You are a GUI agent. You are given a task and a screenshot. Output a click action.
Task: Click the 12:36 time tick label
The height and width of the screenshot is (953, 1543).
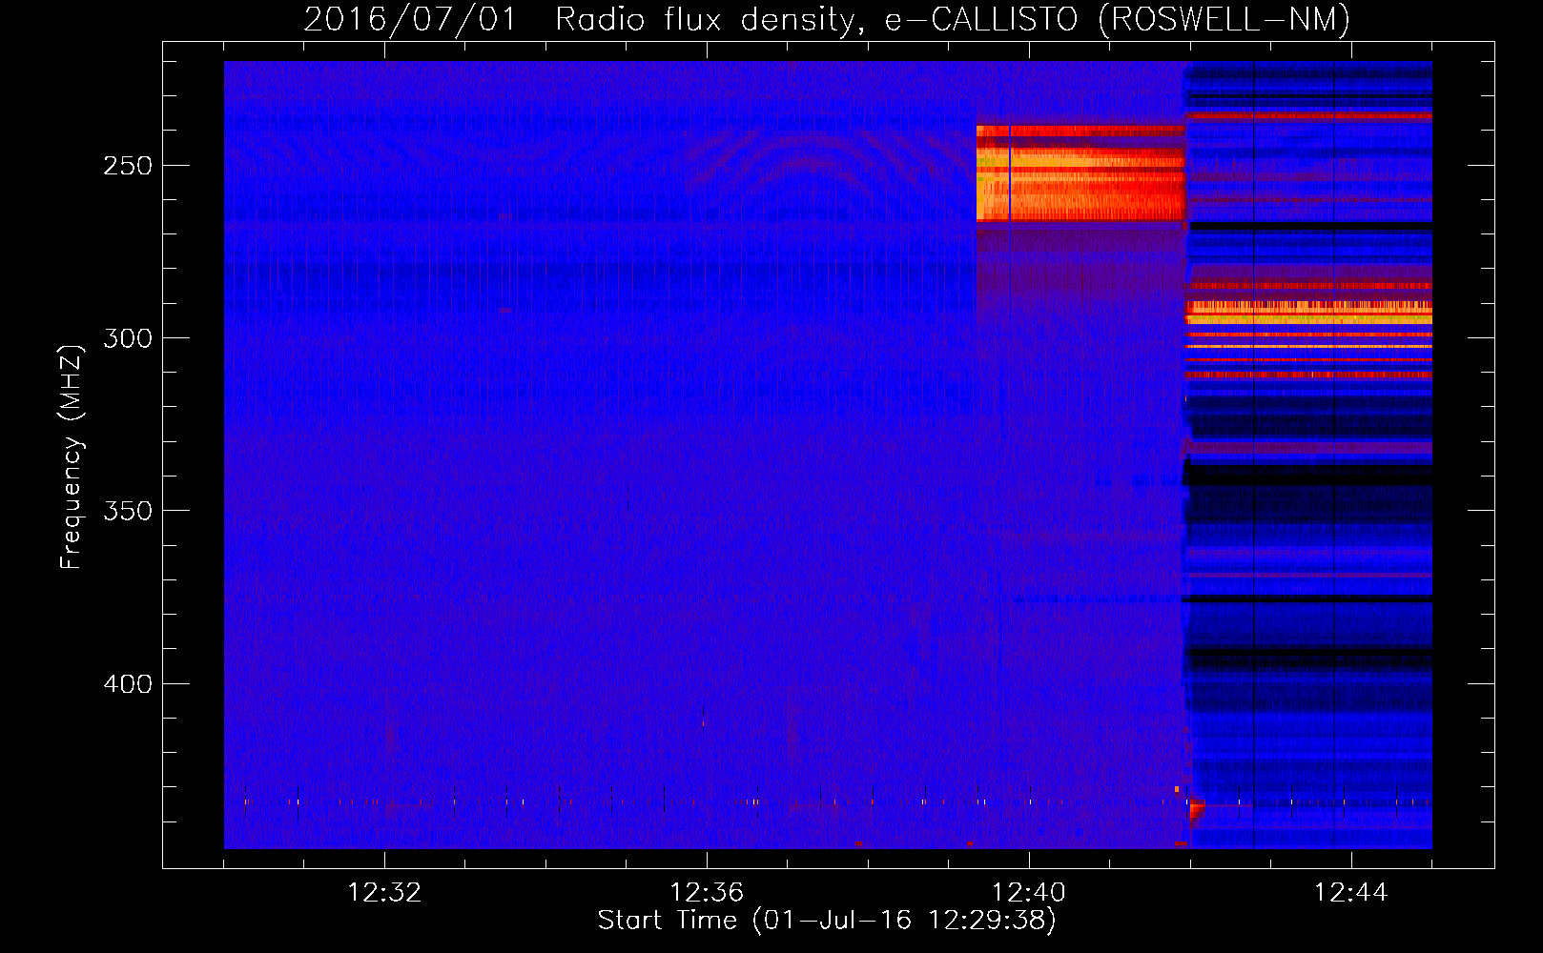tap(707, 893)
